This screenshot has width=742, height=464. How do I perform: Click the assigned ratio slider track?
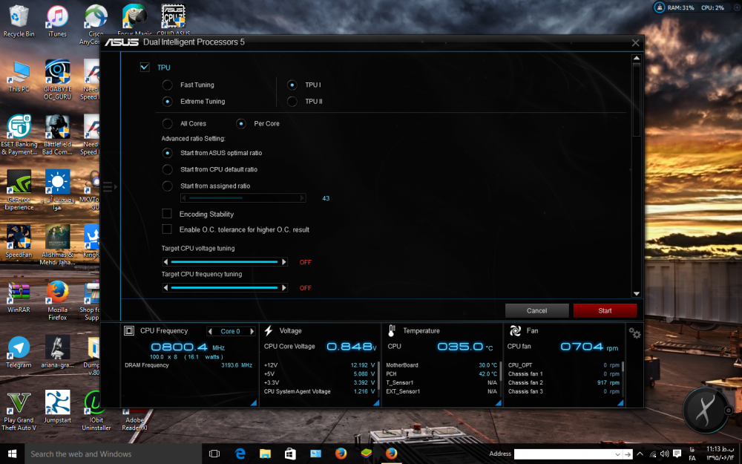[243, 198]
